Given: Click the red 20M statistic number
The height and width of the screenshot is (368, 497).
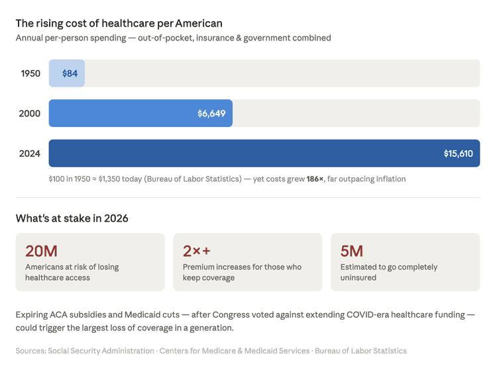Looking at the screenshot, I should 41,251.
